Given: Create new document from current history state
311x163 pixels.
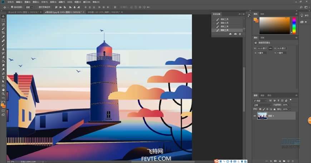Looking at the screenshot, I should [230, 34].
